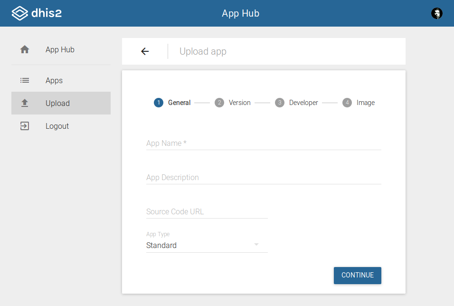Open App Hub in the sidebar
454x306 pixels.
click(61, 49)
